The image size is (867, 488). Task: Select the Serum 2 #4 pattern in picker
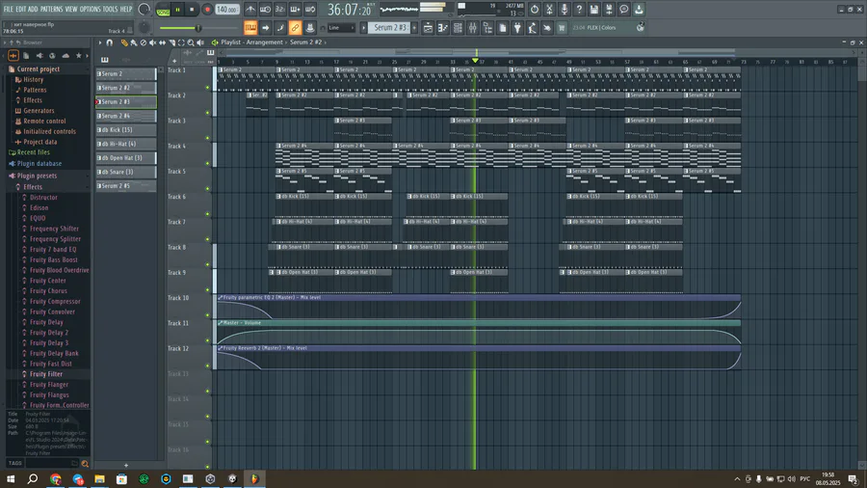point(126,116)
